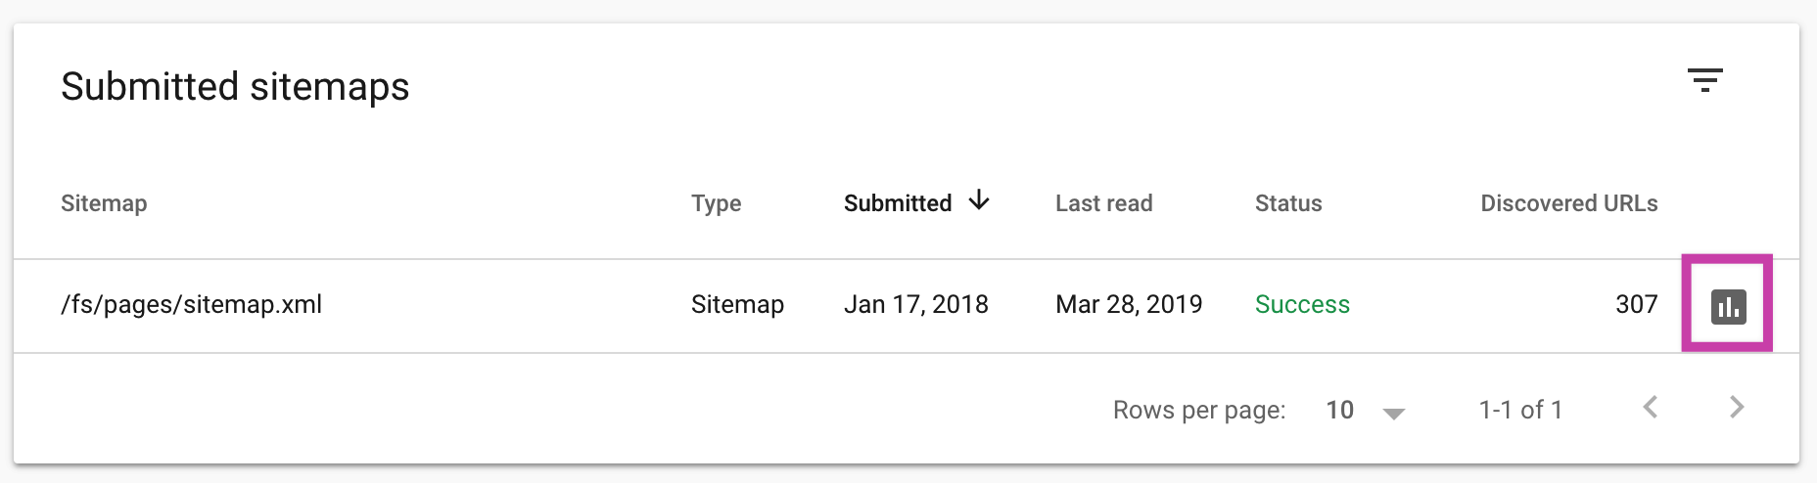The height and width of the screenshot is (483, 1817).
Task: Click the Mar 28, 2019 last read date
Action: coord(1129,304)
